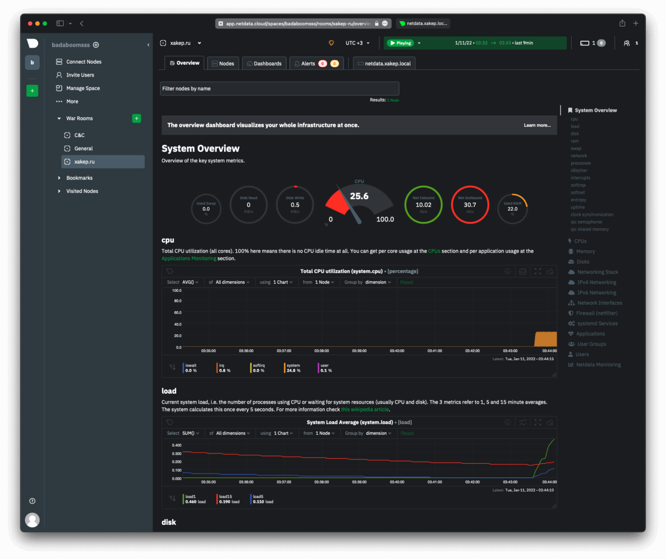
Task: Open the Group by dimension dropdown on CPU chart
Action: pyautogui.click(x=378, y=282)
